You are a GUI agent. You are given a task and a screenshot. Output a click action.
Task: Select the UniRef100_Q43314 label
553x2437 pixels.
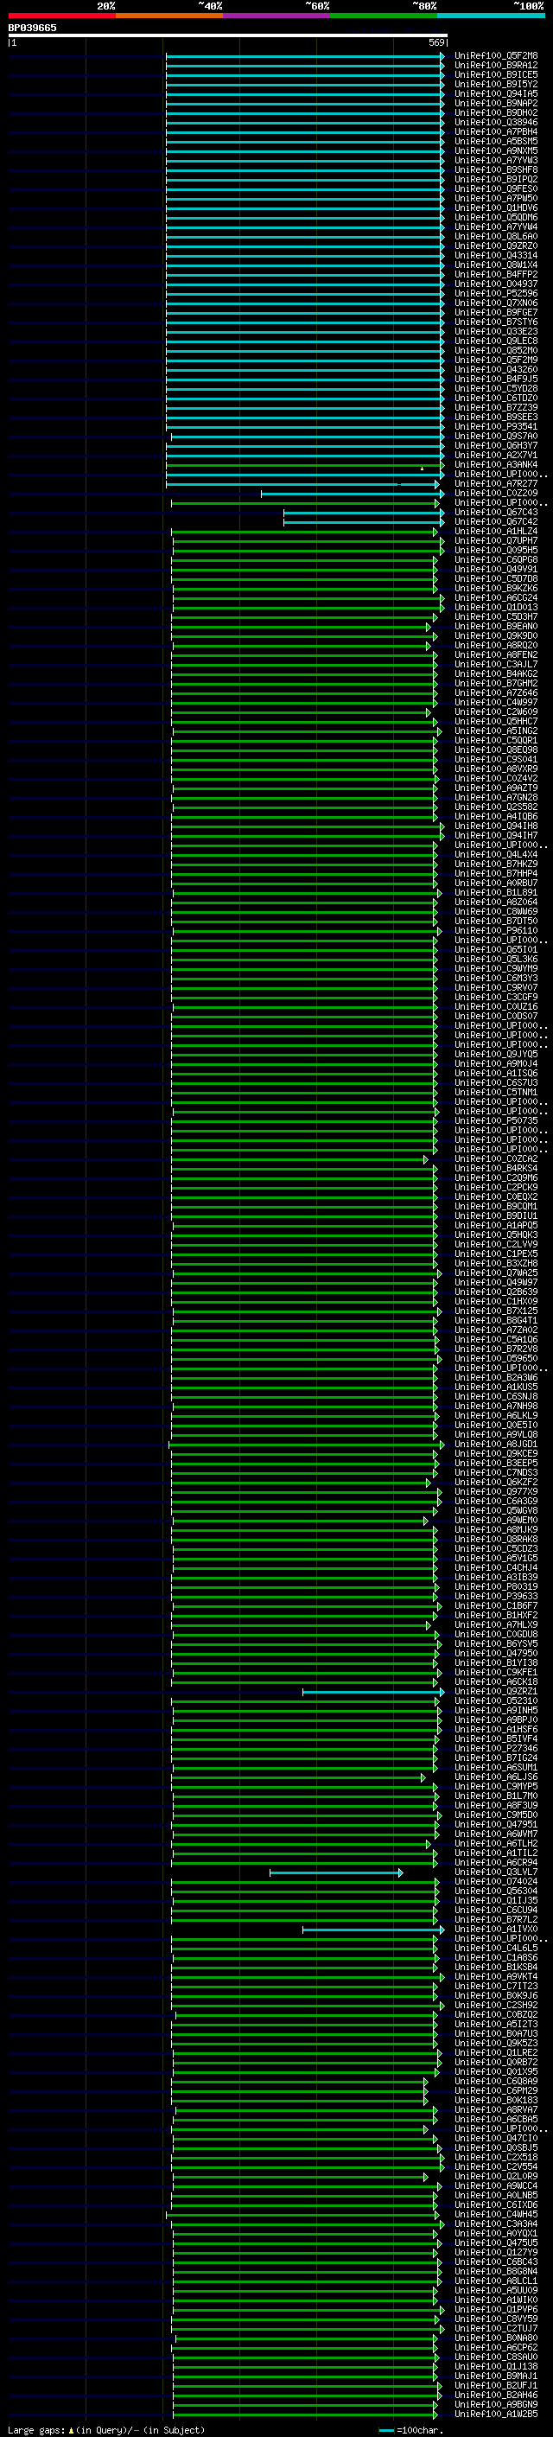click(x=496, y=255)
